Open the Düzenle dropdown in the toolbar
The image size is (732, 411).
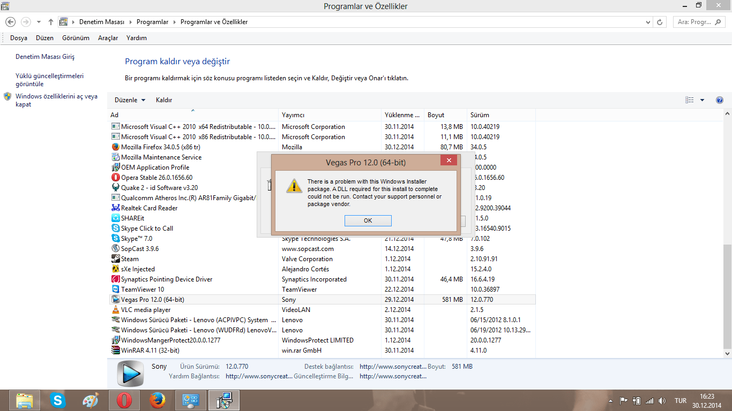(130, 100)
